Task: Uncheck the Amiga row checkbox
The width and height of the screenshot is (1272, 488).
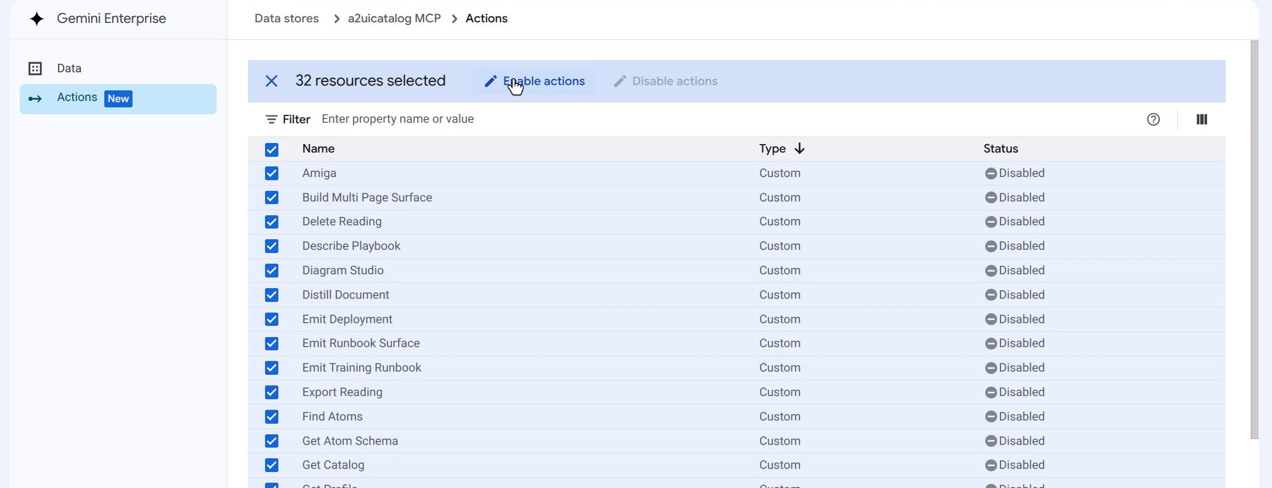Action: pyautogui.click(x=271, y=173)
